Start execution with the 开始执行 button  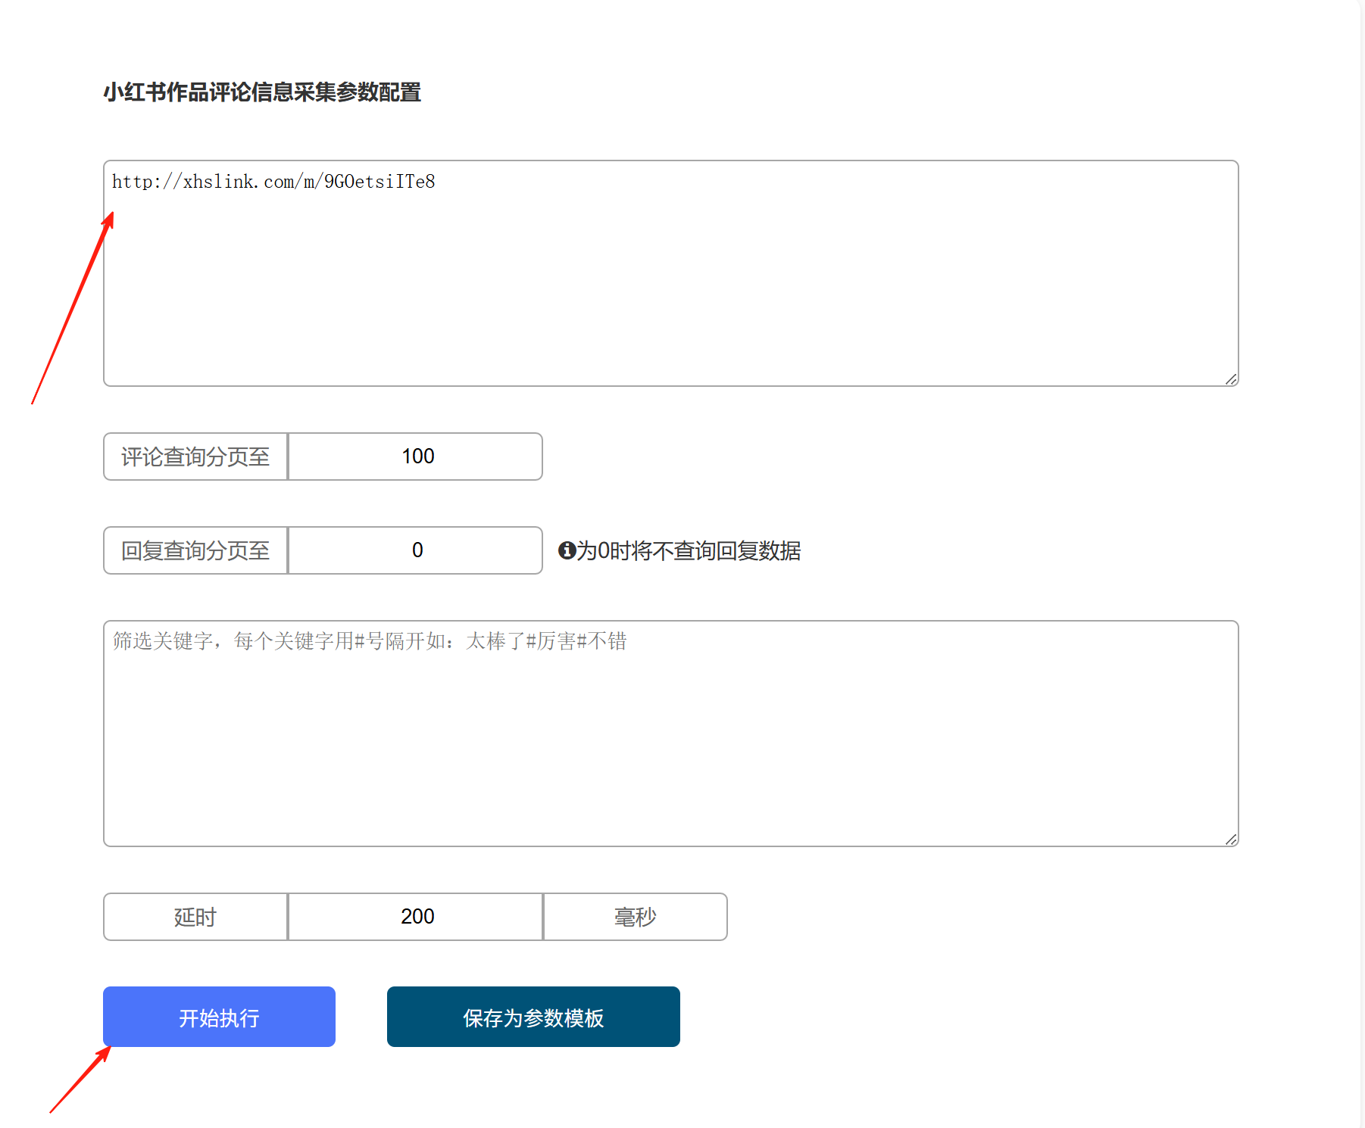point(219,1017)
